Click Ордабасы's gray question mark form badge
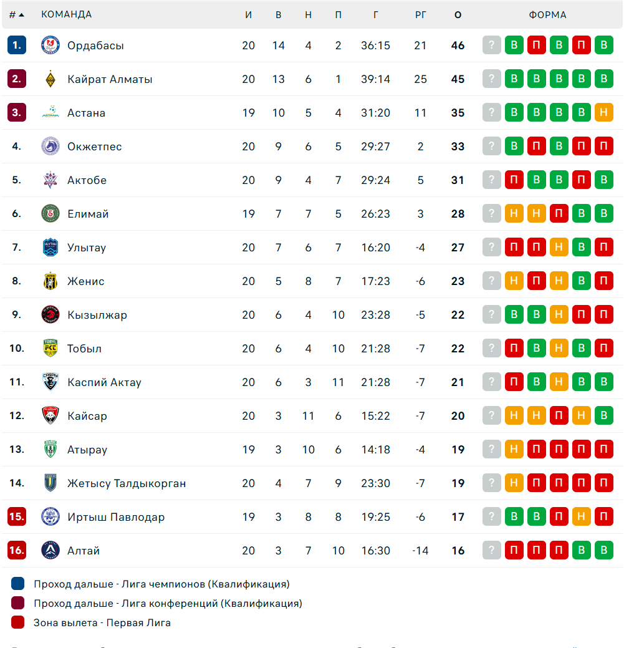The image size is (629, 648). 491,45
